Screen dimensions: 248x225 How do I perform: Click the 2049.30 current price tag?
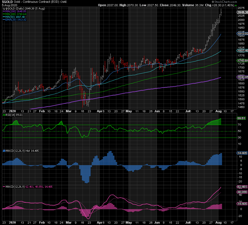click(x=242, y=12)
